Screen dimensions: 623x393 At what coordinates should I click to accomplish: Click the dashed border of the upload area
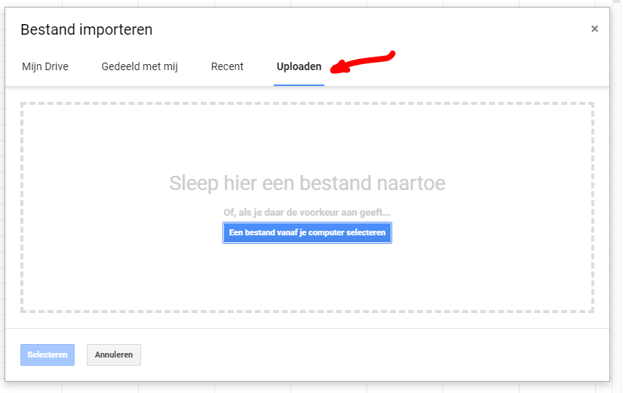(307, 103)
